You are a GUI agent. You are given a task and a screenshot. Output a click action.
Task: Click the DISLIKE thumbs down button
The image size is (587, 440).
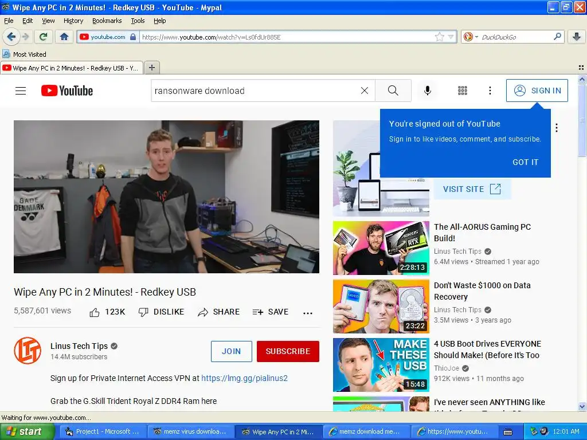tap(161, 312)
